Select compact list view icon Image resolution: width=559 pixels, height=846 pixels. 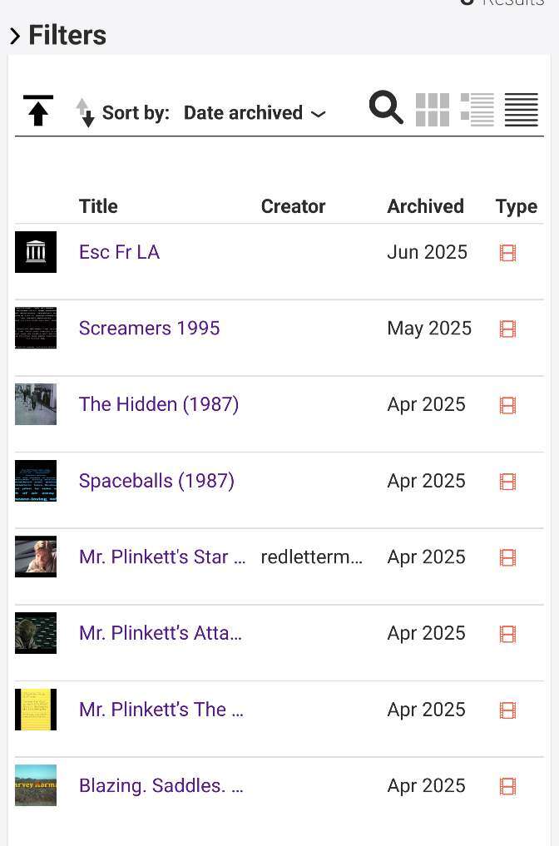point(522,110)
